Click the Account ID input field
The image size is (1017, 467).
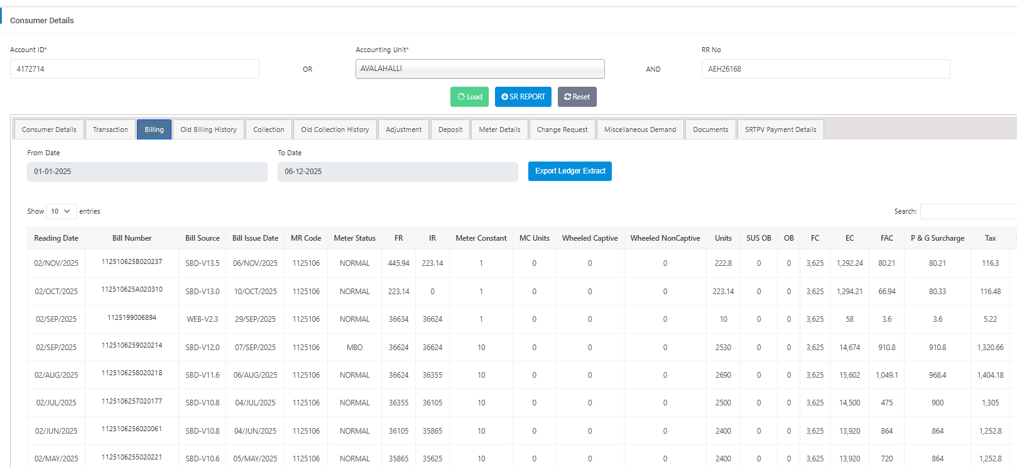click(134, 69)
